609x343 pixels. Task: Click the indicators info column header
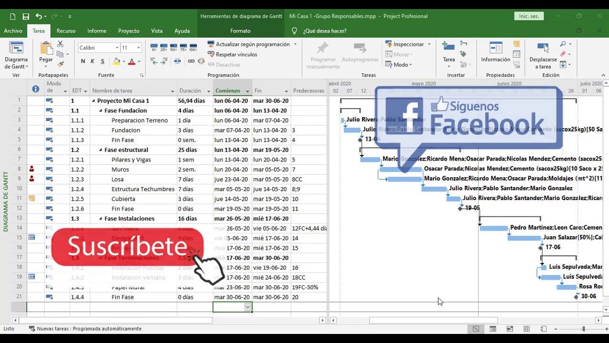tap(35, 89)
